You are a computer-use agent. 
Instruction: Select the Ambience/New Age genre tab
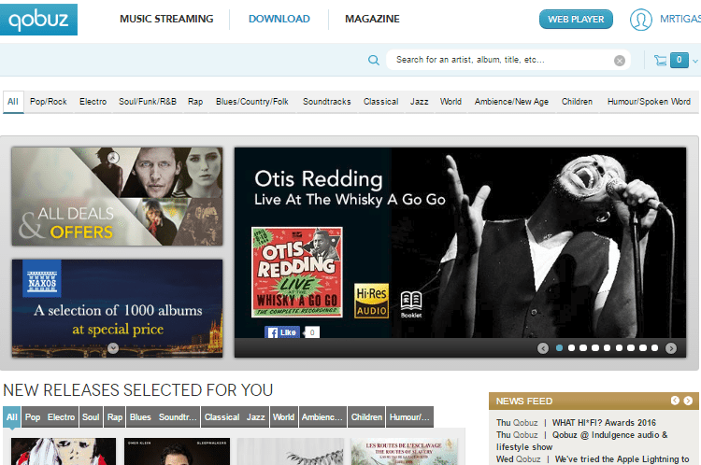tap(511, 102)
